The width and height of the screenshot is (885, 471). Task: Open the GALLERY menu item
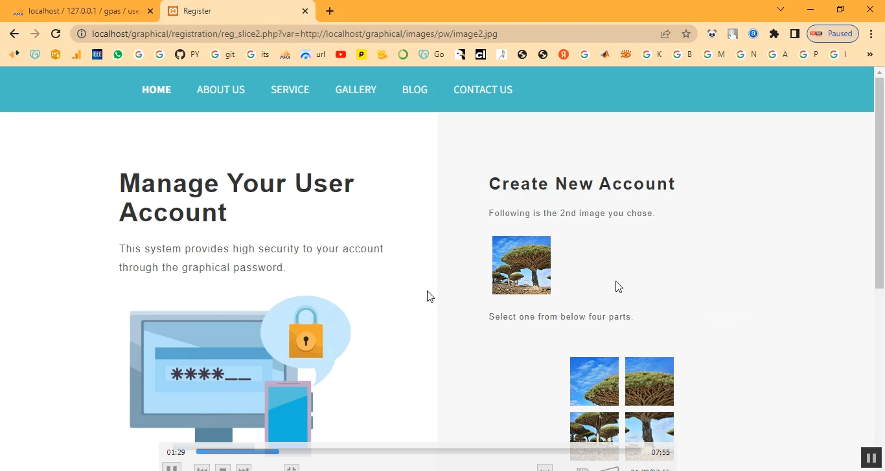(356, 89)
